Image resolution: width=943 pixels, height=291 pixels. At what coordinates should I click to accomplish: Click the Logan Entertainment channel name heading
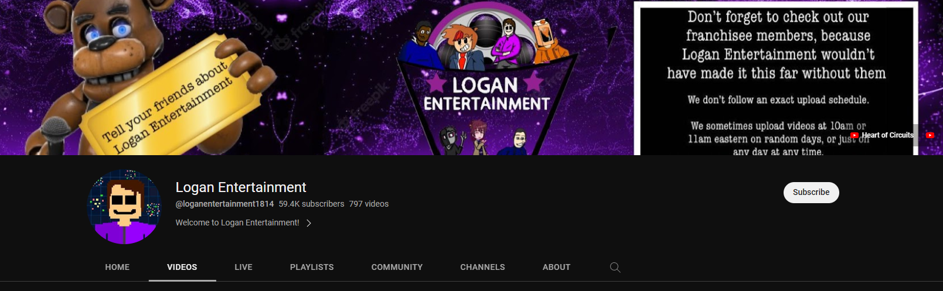241,187
